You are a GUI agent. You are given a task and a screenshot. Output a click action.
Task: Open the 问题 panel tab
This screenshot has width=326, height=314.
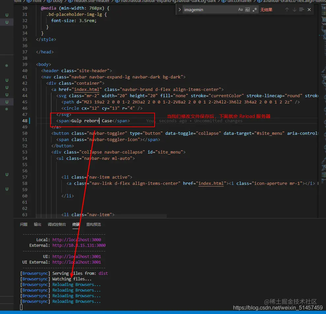24,224
